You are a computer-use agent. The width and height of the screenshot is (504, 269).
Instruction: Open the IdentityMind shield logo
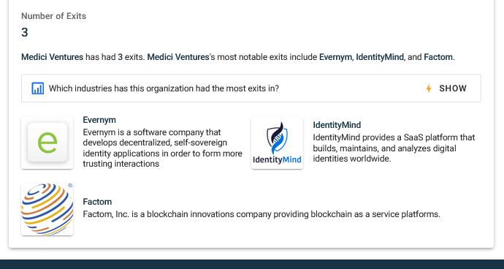(277, 143)
